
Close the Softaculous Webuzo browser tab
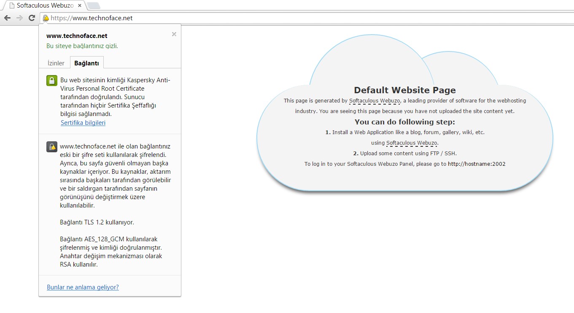[x=80, y=5]
